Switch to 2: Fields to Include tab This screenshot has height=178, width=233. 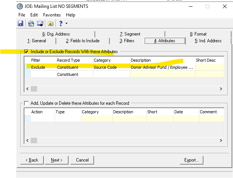(x=83, y=41)
